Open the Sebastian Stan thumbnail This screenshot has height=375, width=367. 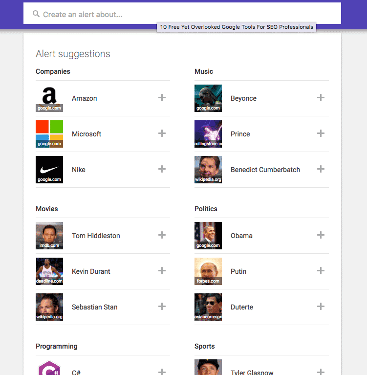pyautogui.click(x=49, y=307)
